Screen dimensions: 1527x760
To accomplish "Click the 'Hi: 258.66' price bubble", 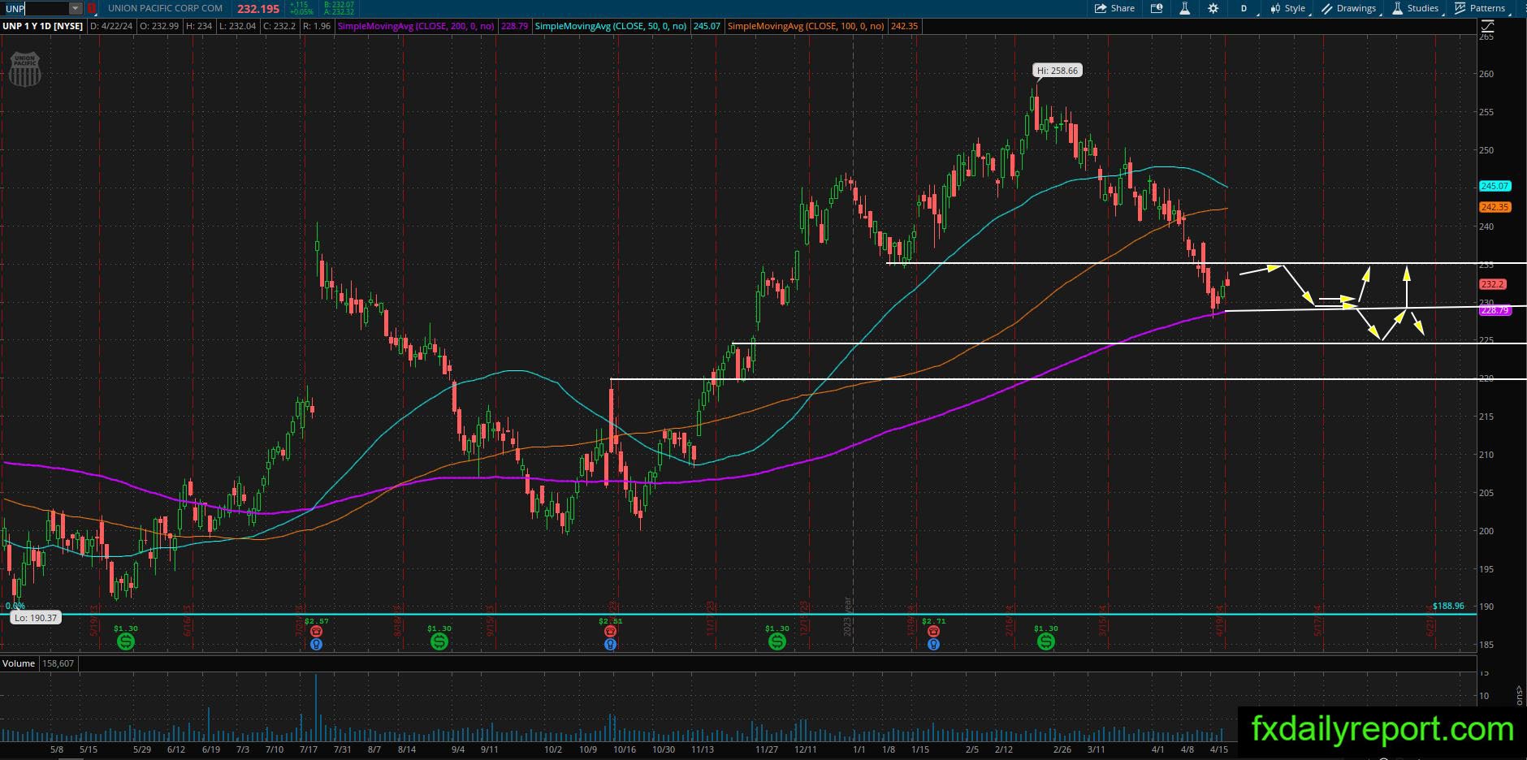I will tap(1058, 71).
